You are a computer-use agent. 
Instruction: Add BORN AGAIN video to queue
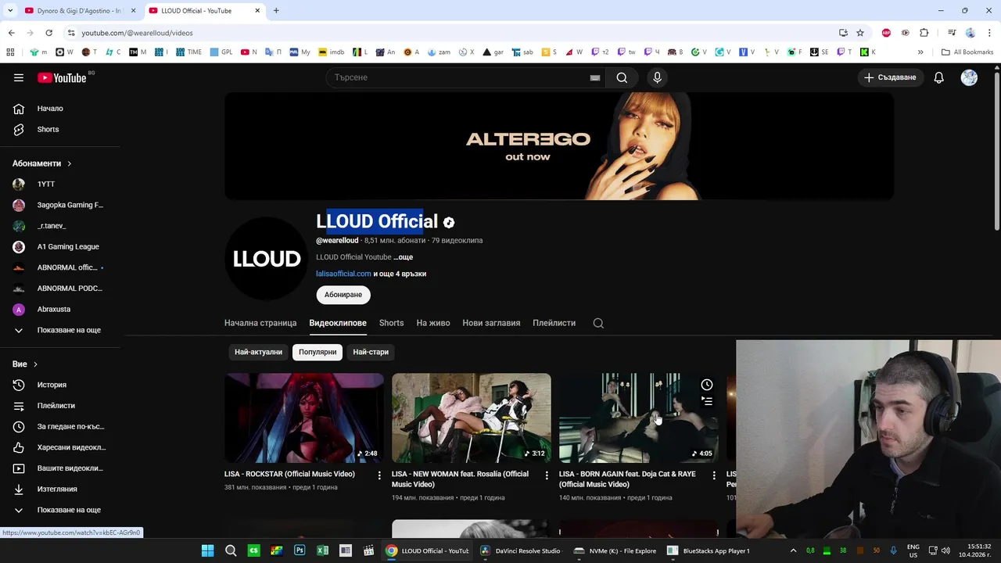[707, 401]
